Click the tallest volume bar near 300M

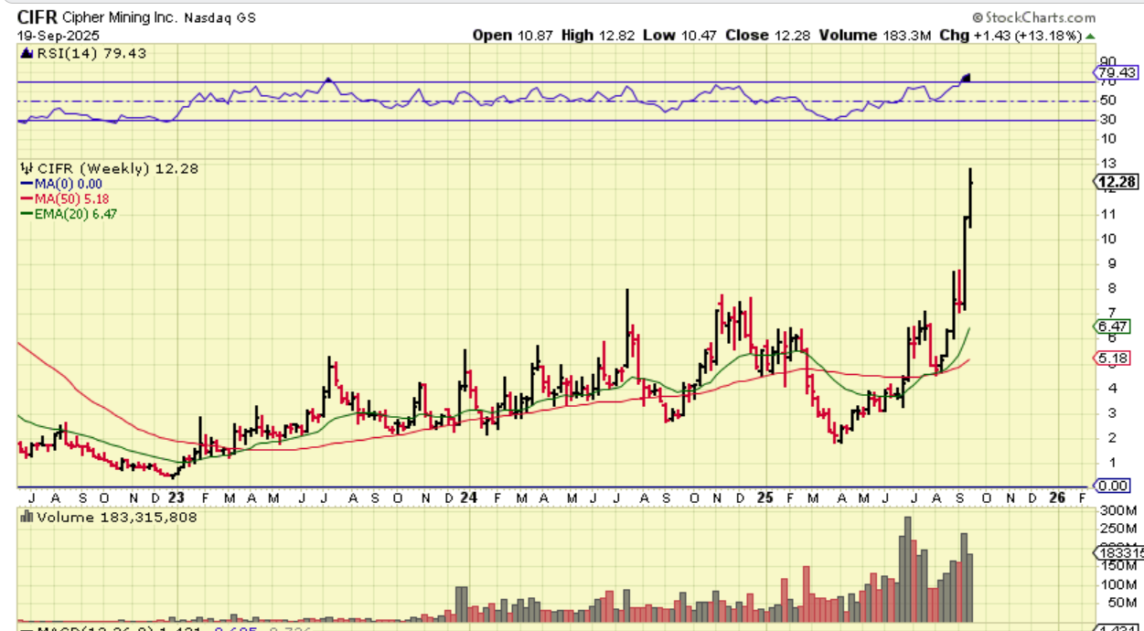(907, 569)
